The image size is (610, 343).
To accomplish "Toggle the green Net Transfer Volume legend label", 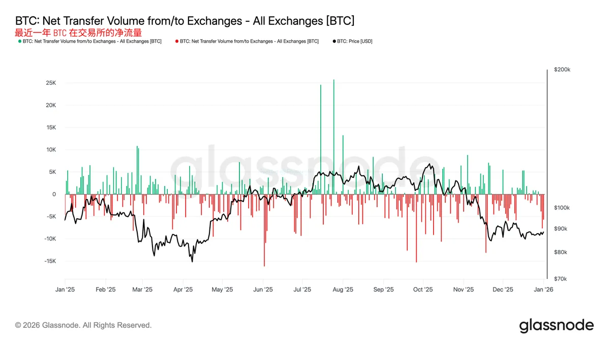I will [x=92, y=41].
